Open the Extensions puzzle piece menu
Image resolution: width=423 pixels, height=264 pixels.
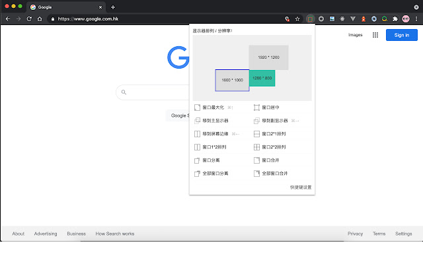pyautogui.click(x=395, y=19)
